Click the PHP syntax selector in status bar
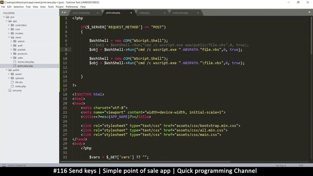 coord(301,165)
